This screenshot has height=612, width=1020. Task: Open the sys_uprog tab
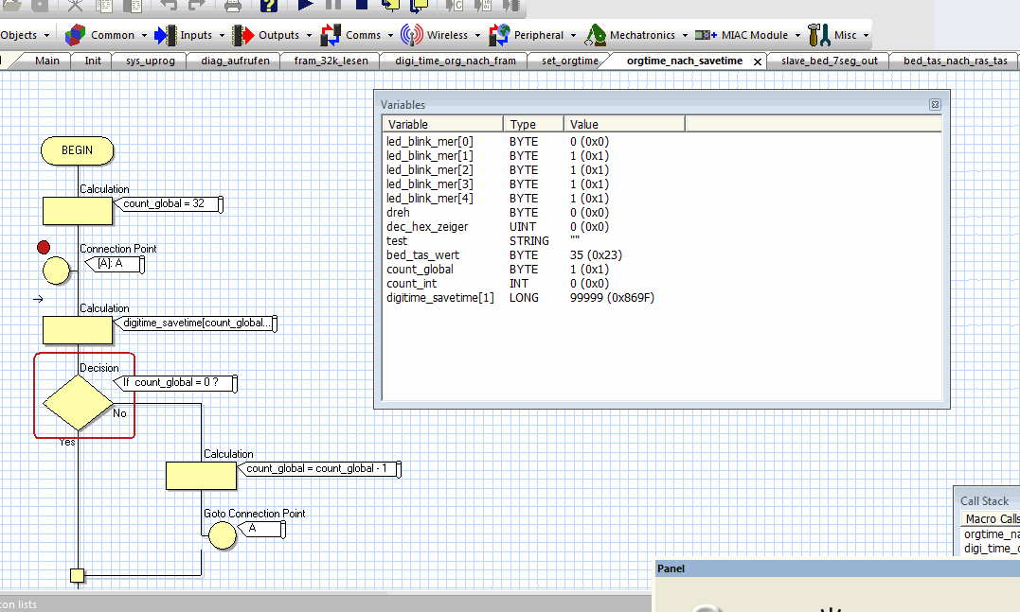(x=151, y=61)
